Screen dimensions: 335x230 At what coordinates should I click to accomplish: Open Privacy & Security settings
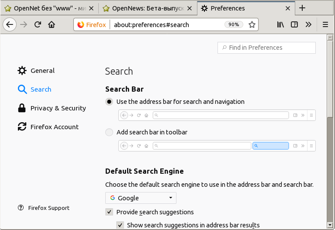[x=58, y=108]
